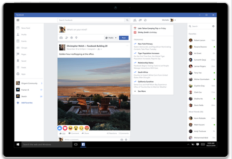Open the hamburger menu icon

point(18,20)
